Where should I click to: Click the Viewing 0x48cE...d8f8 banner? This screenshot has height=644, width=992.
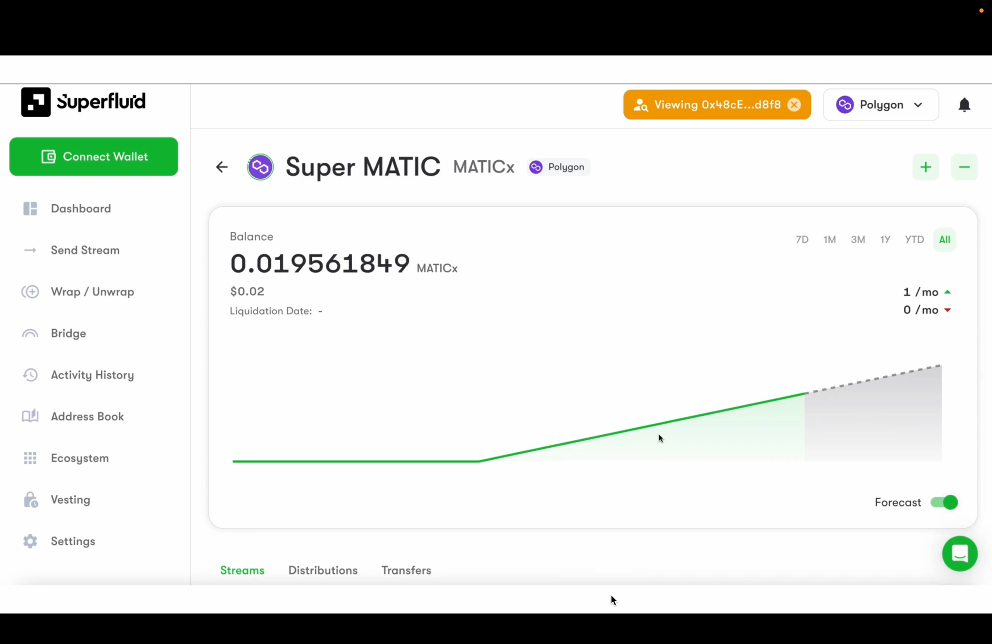coord(717,105)
